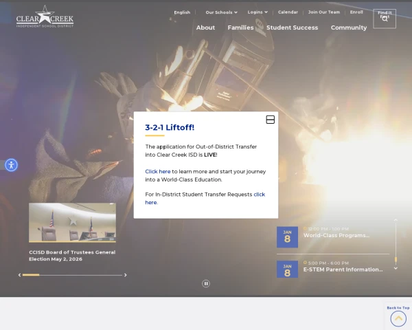This screenshot has height=330, width=412.
Task: Open the Families menu
Action: [240, 27]
